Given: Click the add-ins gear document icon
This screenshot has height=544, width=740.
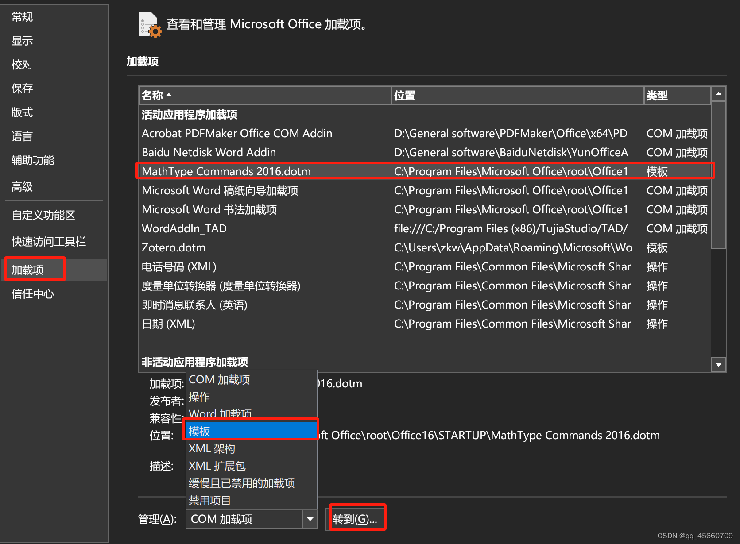Looking at the screenshot, I should click(150, 25).
